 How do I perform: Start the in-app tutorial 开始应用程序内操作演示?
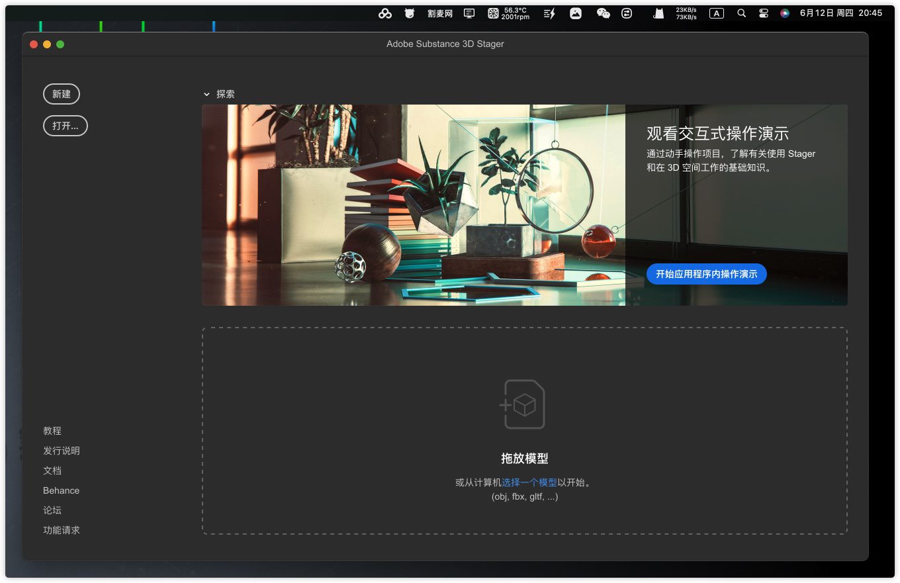706,274
